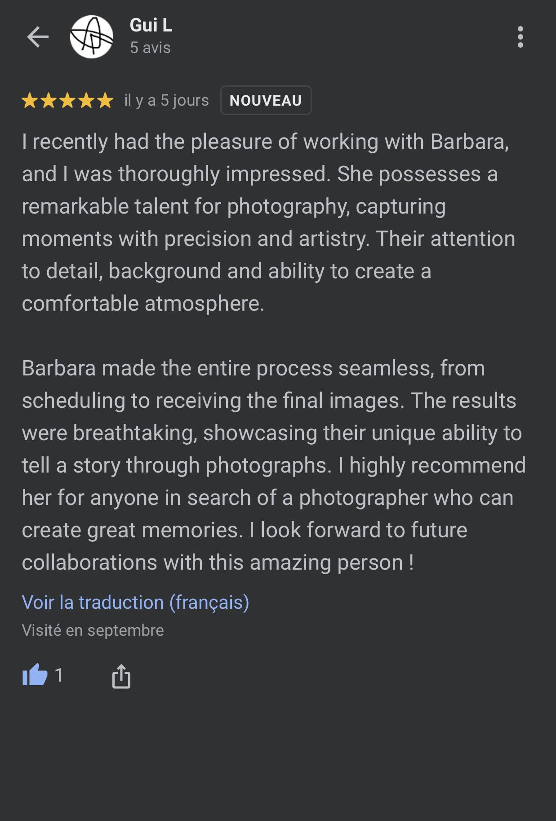Select the first yellow rating star
The height and width of the screenshot is (821, 556).
pyautogui.click(x=30, y=100)
